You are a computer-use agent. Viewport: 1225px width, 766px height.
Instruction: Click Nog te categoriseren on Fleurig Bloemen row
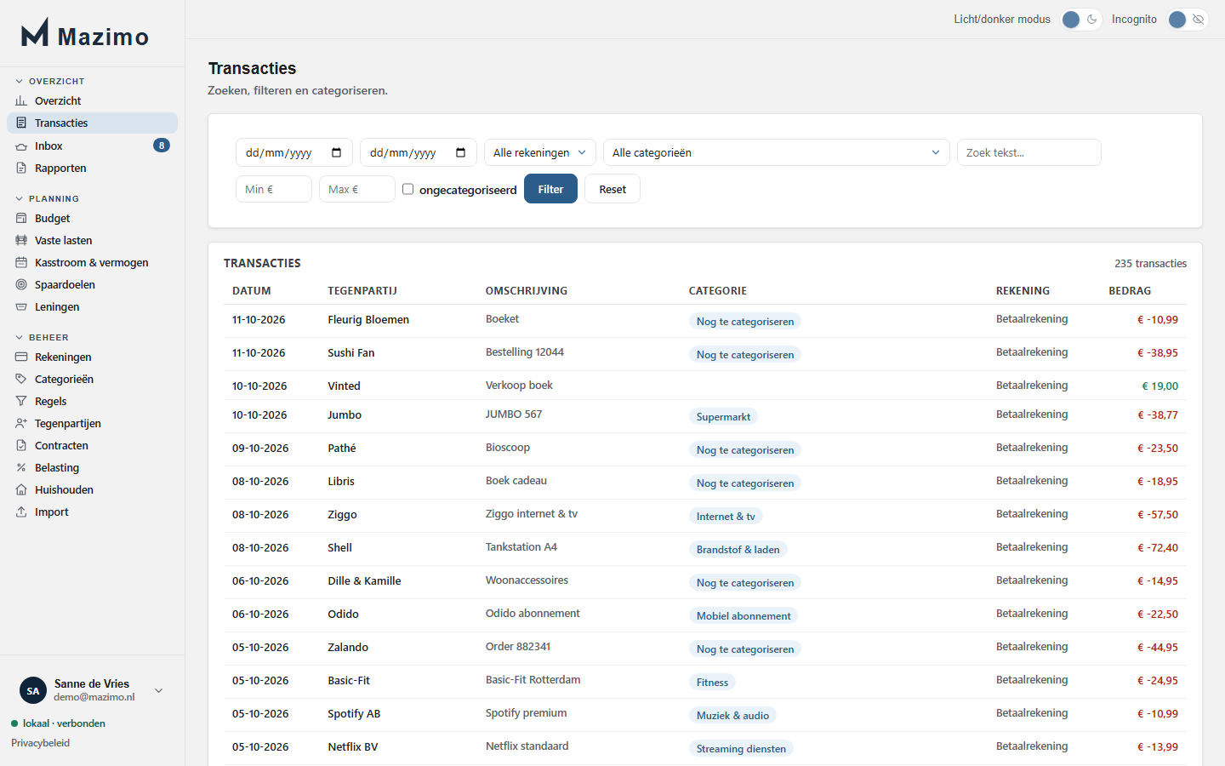pos(745,322)
